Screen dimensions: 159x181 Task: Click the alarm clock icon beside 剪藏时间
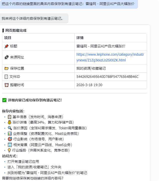[x=6, y=85]
